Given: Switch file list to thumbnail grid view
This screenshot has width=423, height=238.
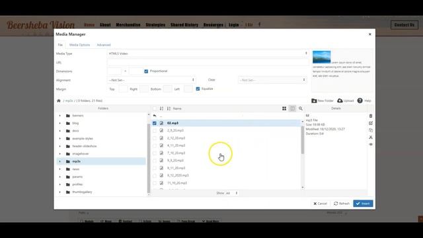Looking at the screenshot, I should (x=284, y=108).
